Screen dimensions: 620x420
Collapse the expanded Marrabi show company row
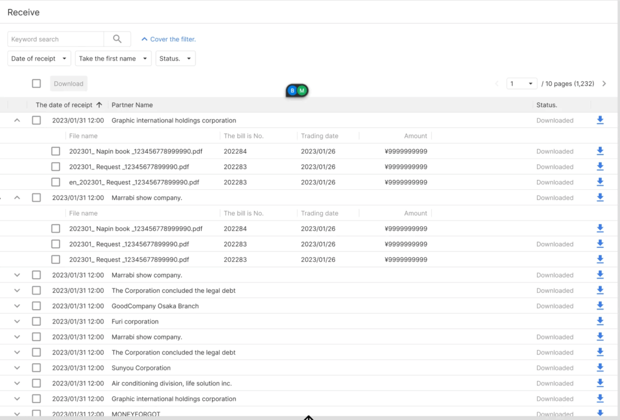click(17, 198)
